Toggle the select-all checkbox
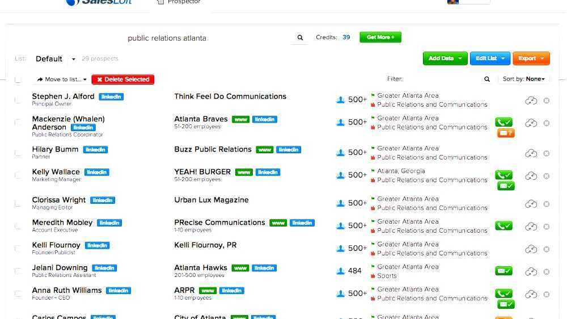The width and height of the screenshot is (567, 319). click(18, 79)
